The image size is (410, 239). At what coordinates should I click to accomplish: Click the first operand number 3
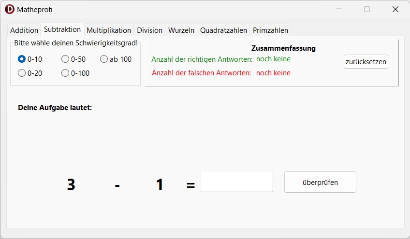point(71,184)
